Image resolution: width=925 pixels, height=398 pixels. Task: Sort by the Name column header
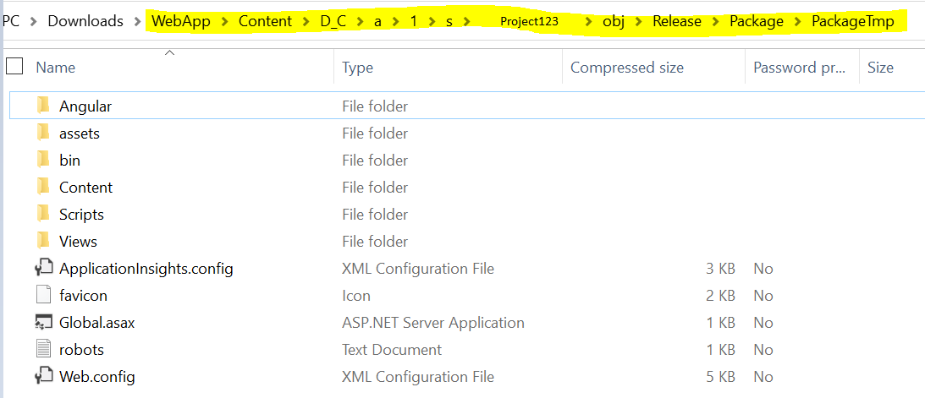coord(55,68)
